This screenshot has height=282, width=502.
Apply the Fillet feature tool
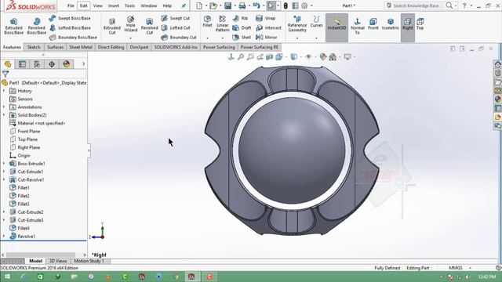coord(207,21)
